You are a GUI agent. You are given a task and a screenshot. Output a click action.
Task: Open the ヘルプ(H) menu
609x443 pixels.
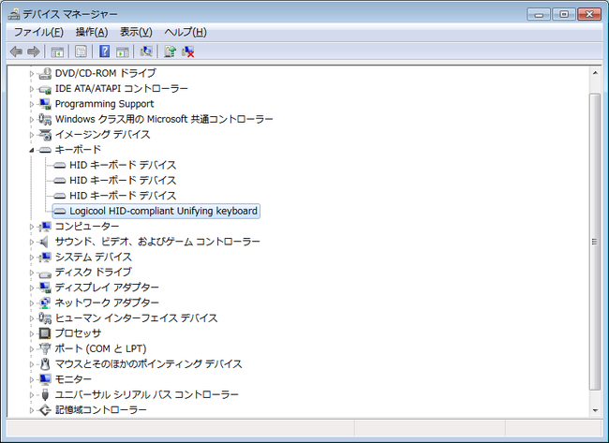pos(186,32)
